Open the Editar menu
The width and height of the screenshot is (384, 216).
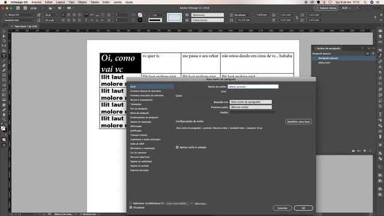click(49, 2)
